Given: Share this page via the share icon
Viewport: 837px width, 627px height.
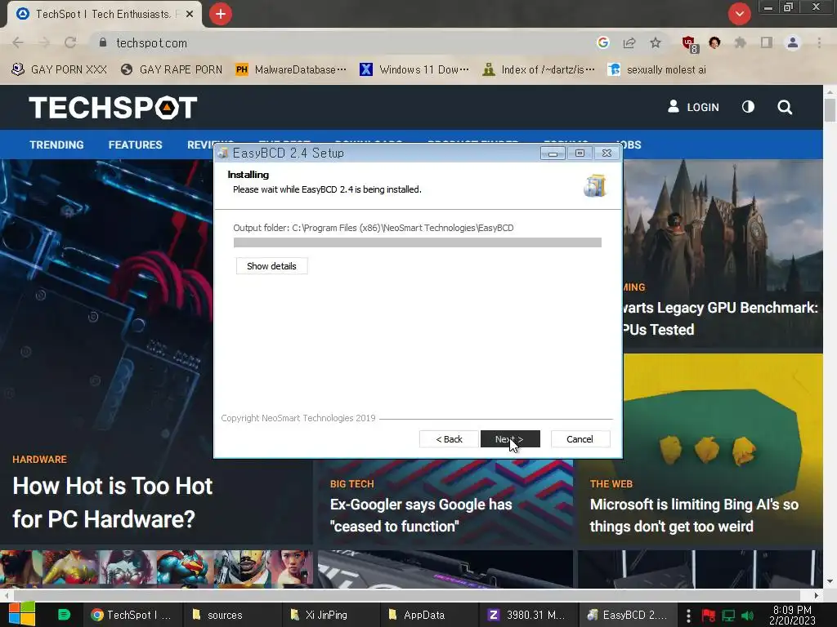Looking at the screenshot, I should pos(629,42).
